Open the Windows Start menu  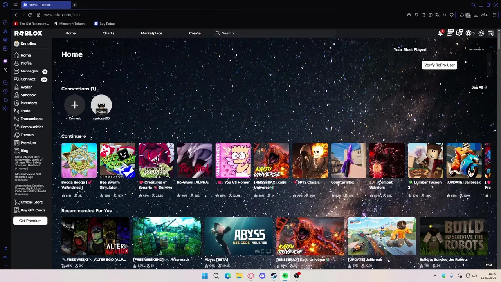(x=205, y=276)
